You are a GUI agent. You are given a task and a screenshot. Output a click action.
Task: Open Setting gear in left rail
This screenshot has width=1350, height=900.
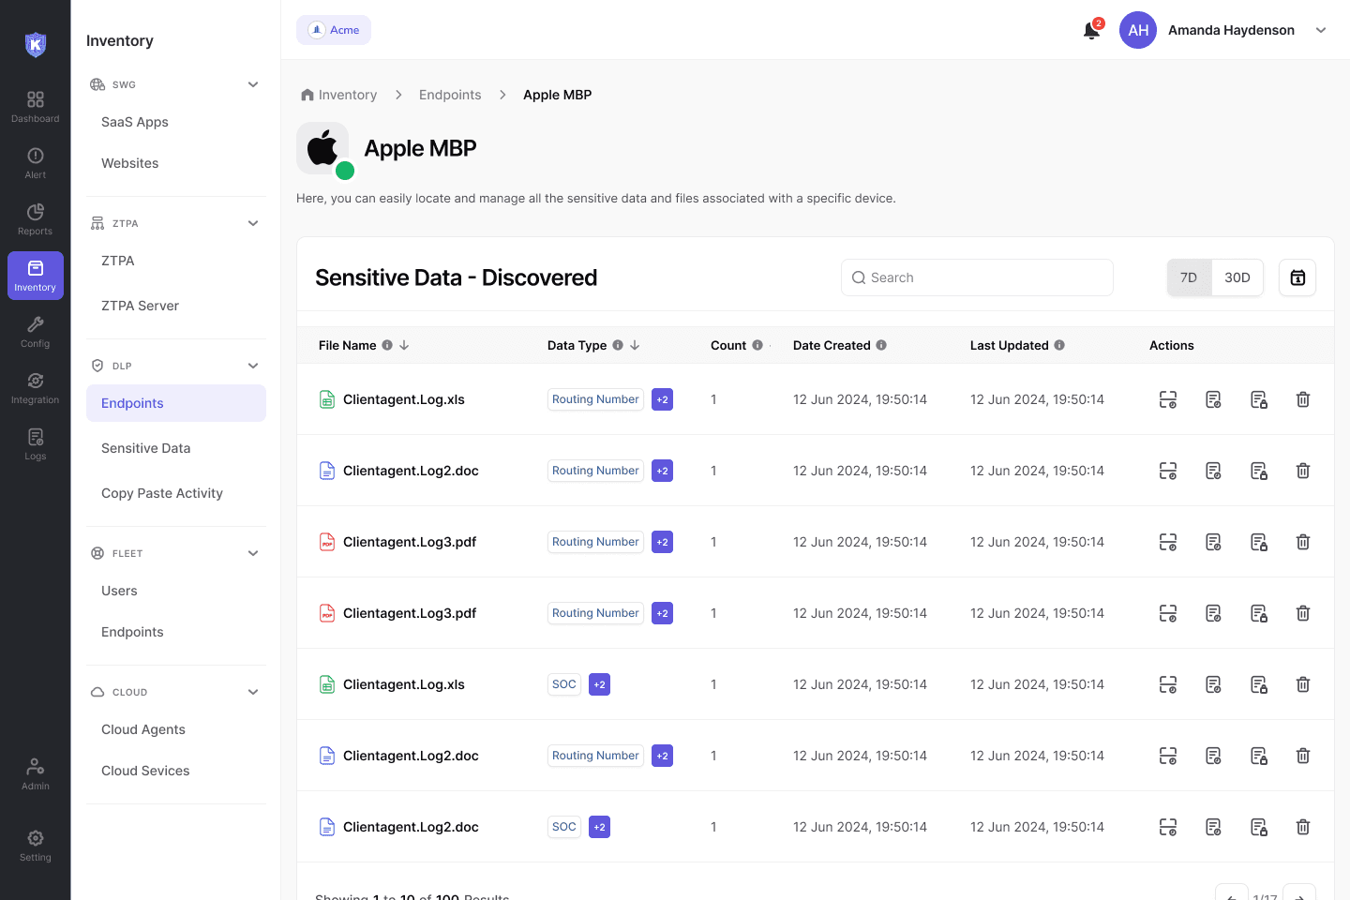point(36,846)
